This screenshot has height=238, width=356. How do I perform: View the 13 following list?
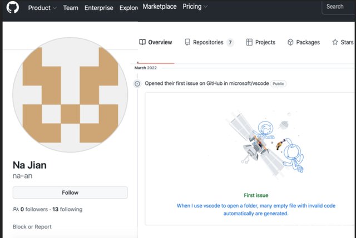pos(67,209)
